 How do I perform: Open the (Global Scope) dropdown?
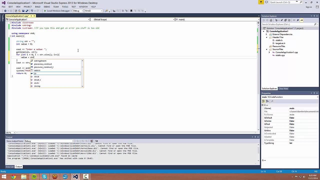[133, 19]
